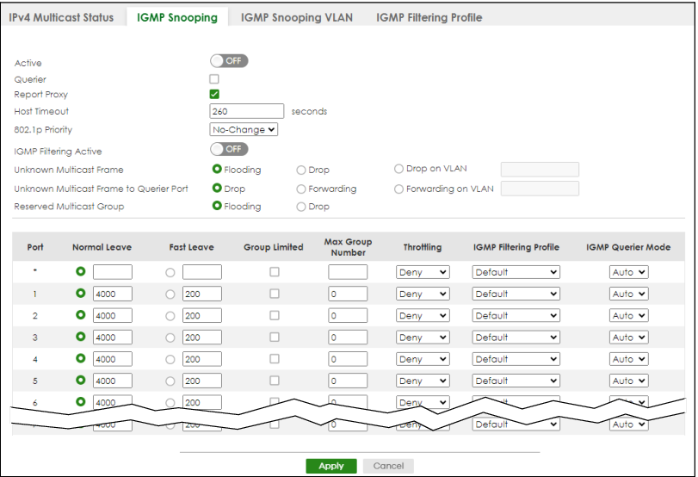Click the Cancel button
Image resolution: width=698 pixels, height=477 pixels.
pyautogui.click(x=387, y=466)
